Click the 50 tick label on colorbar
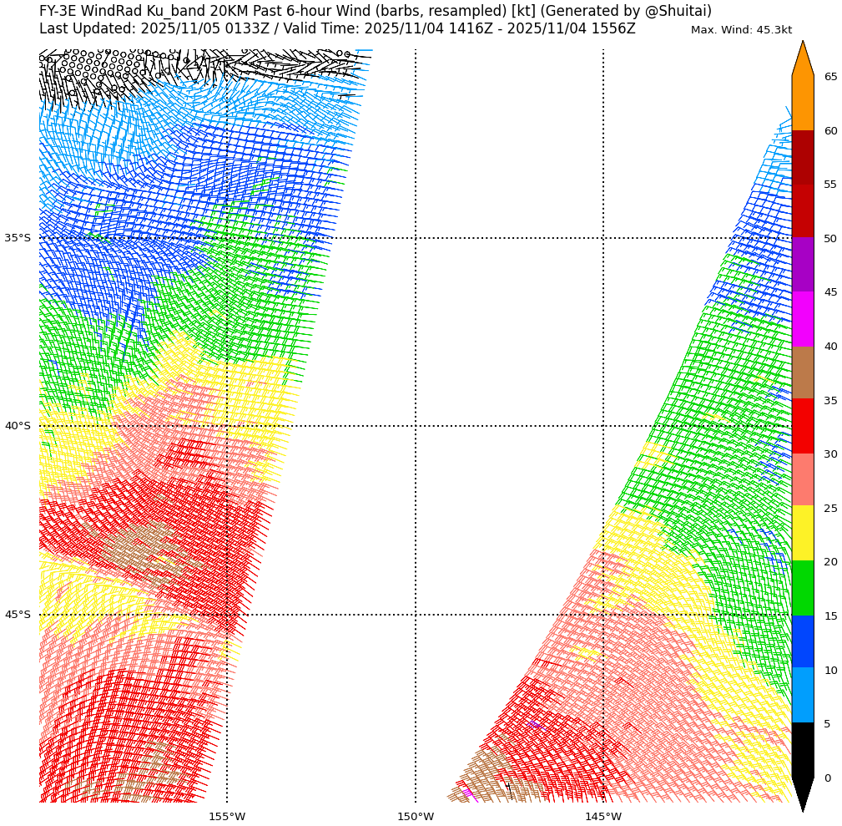 pyautogui.click(x=830, y=239)
